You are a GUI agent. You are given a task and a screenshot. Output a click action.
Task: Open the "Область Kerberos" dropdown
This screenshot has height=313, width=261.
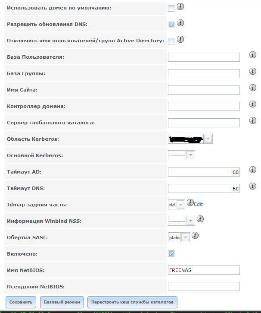tap(208, 139)
